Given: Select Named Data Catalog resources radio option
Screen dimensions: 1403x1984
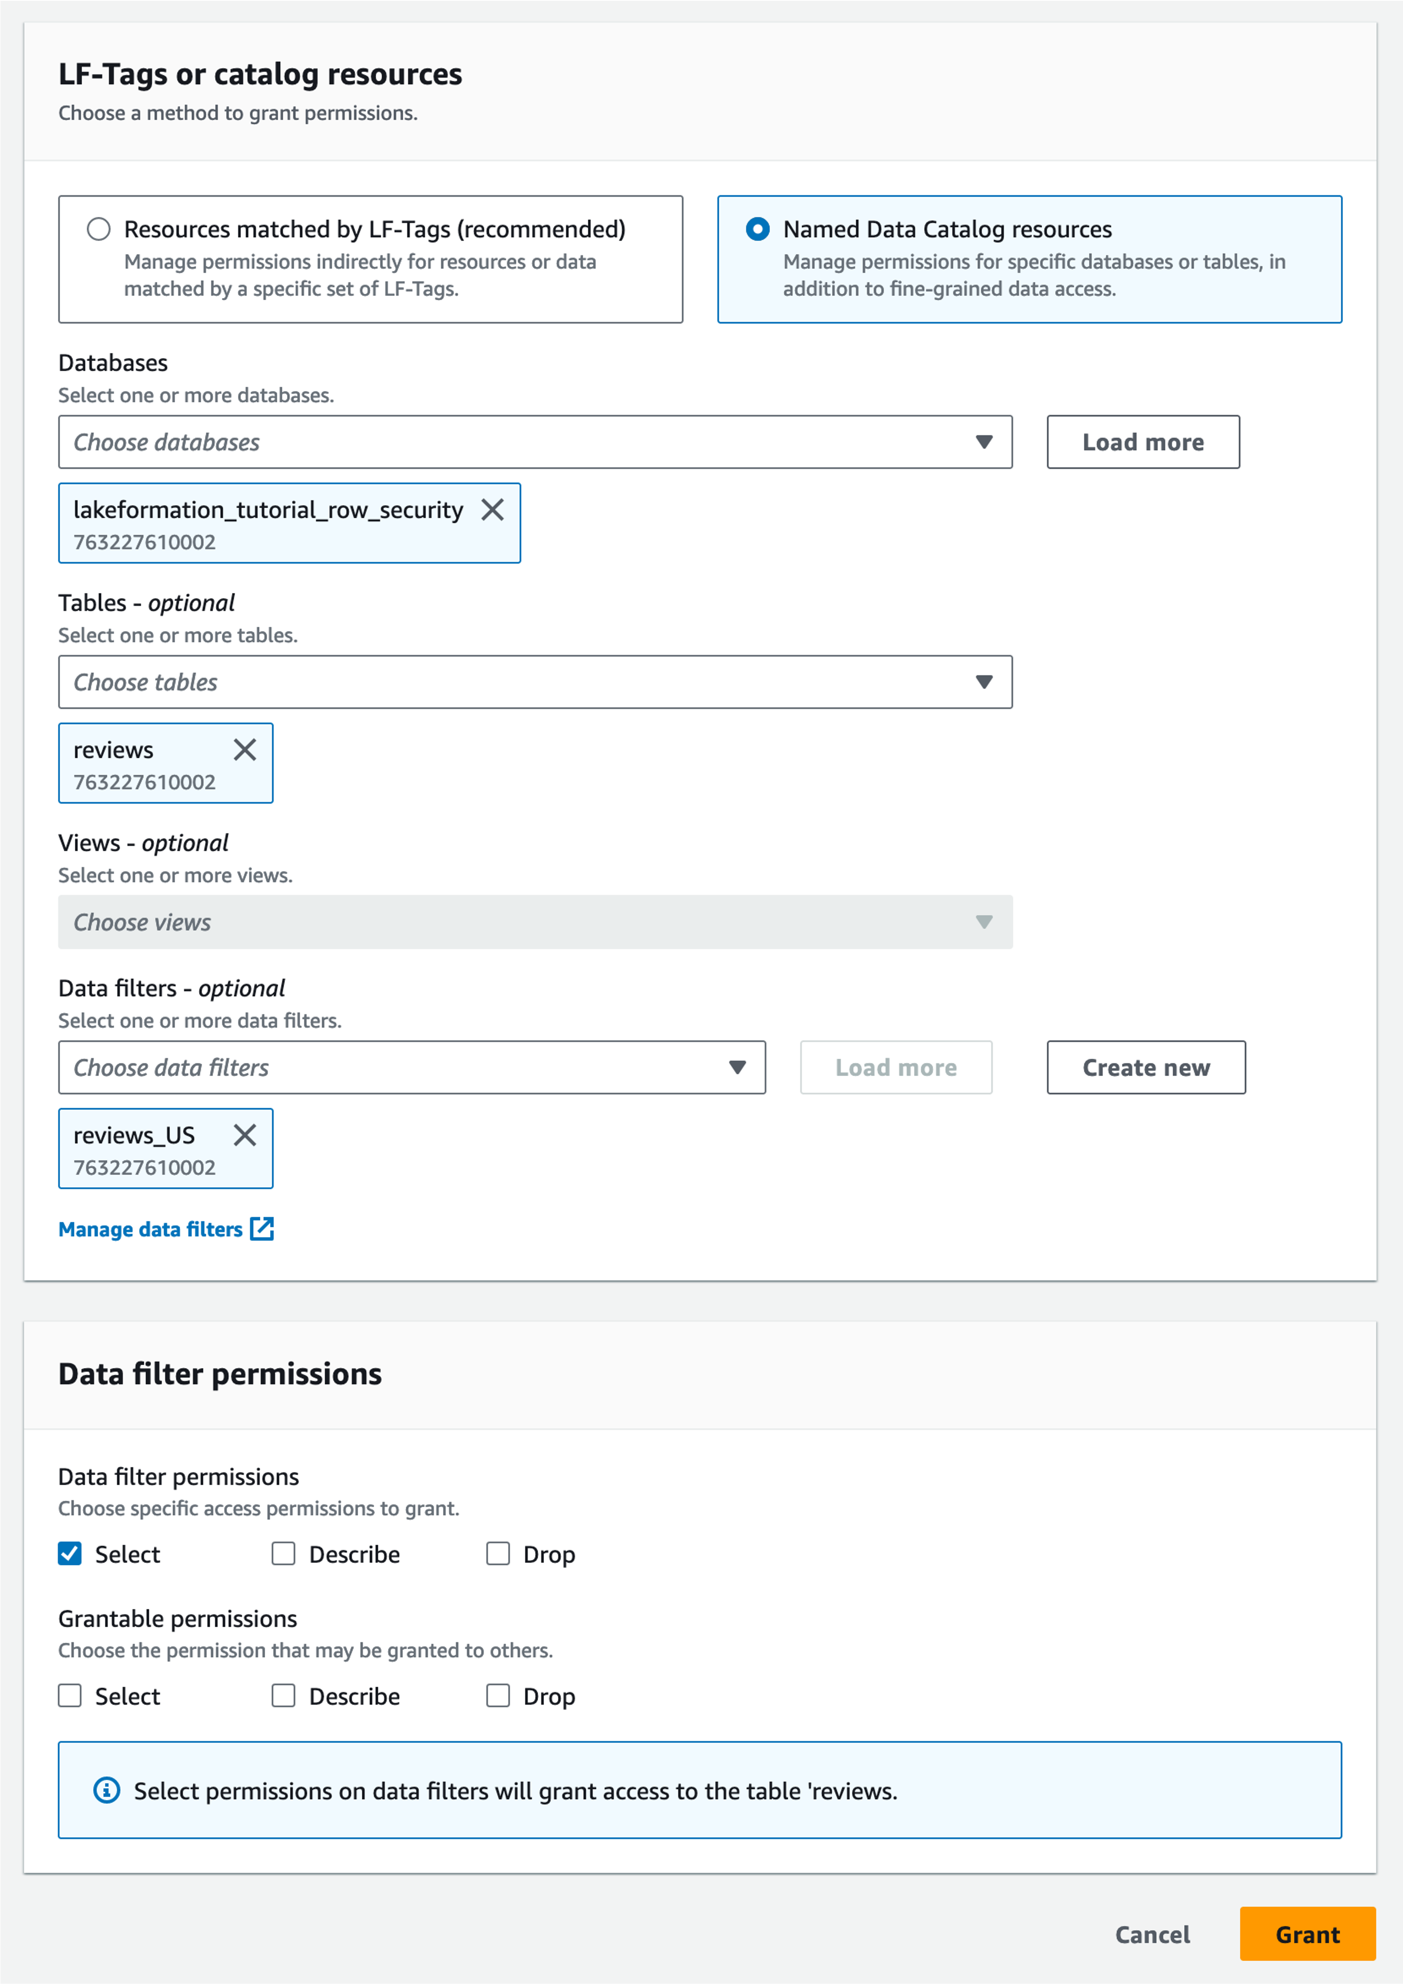Looking at the screenshot, I should (x=757, y=229).
